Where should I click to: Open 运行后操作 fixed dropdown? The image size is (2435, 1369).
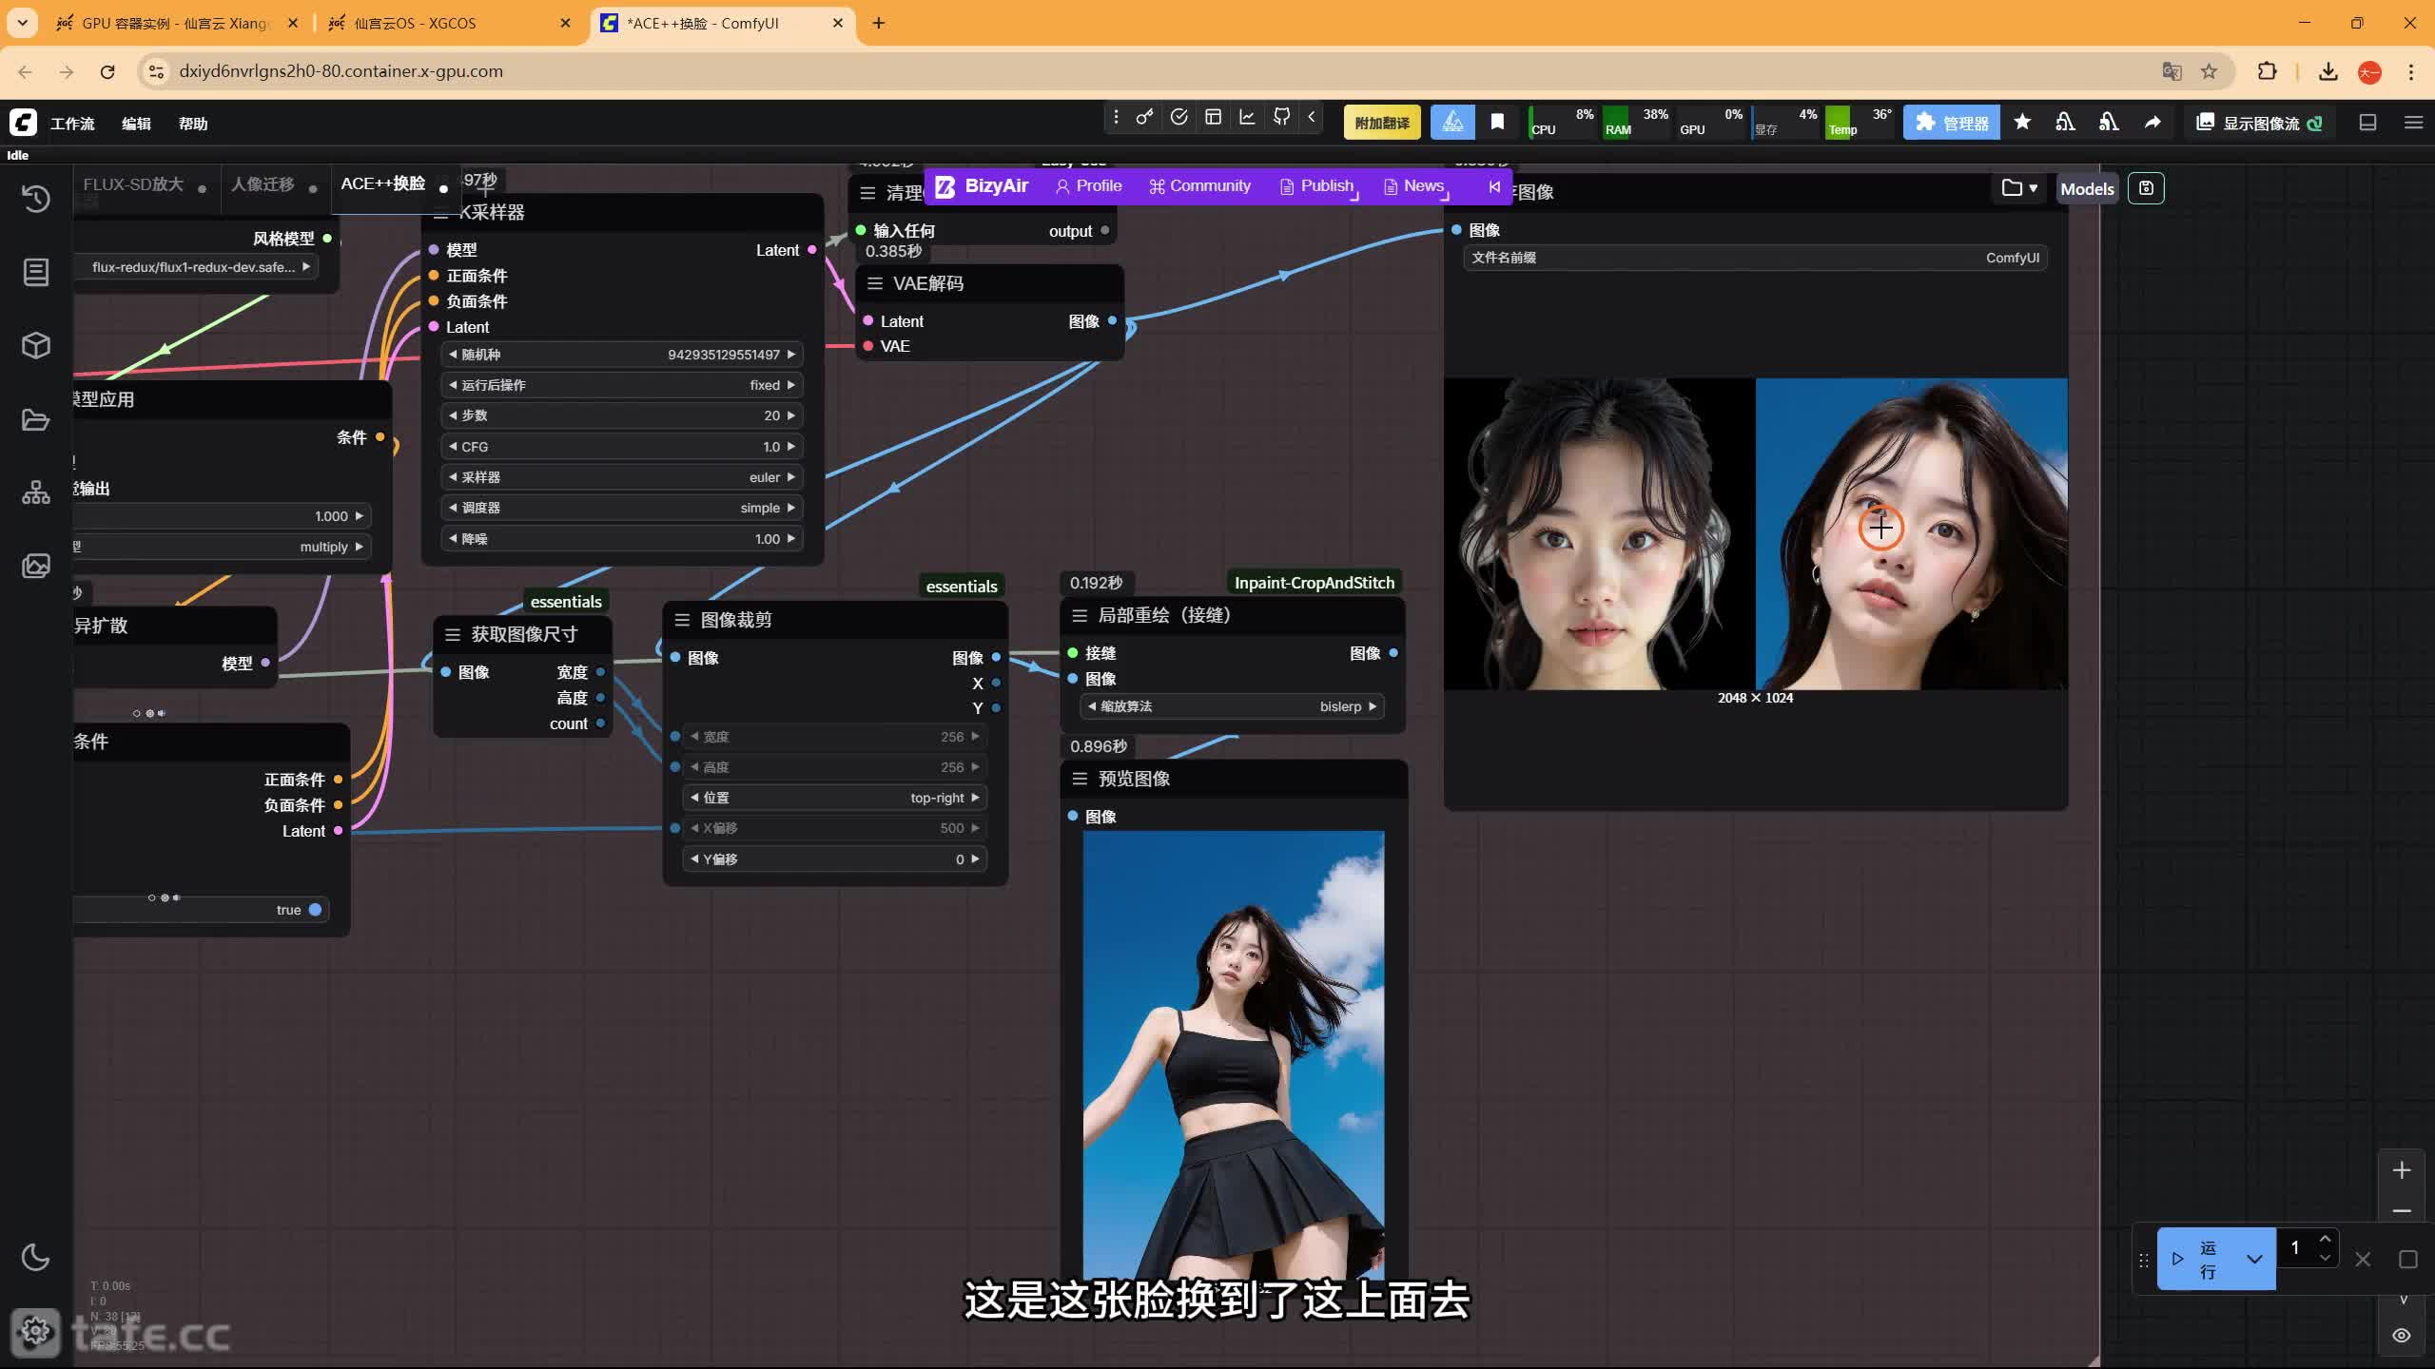[623, 385]
